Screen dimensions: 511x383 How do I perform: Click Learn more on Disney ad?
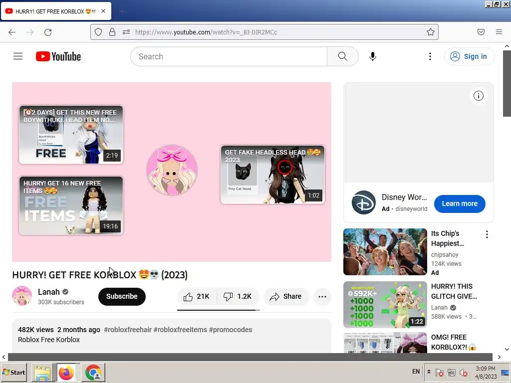(x=460, y=203)
